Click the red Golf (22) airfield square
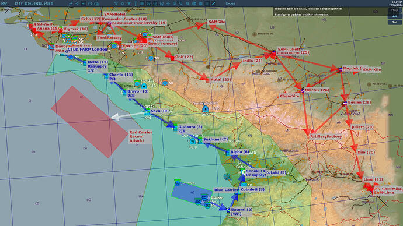Viewport: 403px width, 226px height. click(172, 58)
